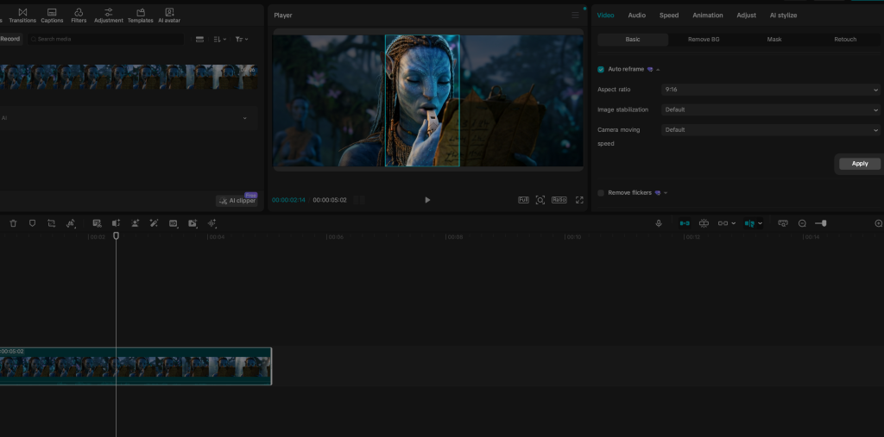Open the Adjustment panel

108,16
